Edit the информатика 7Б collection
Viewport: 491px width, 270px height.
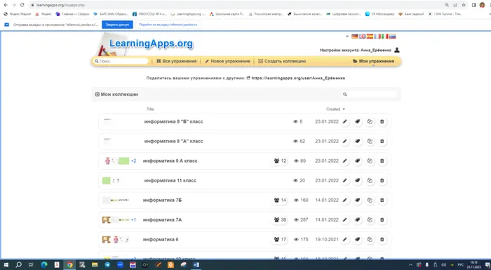click(345, 200)
